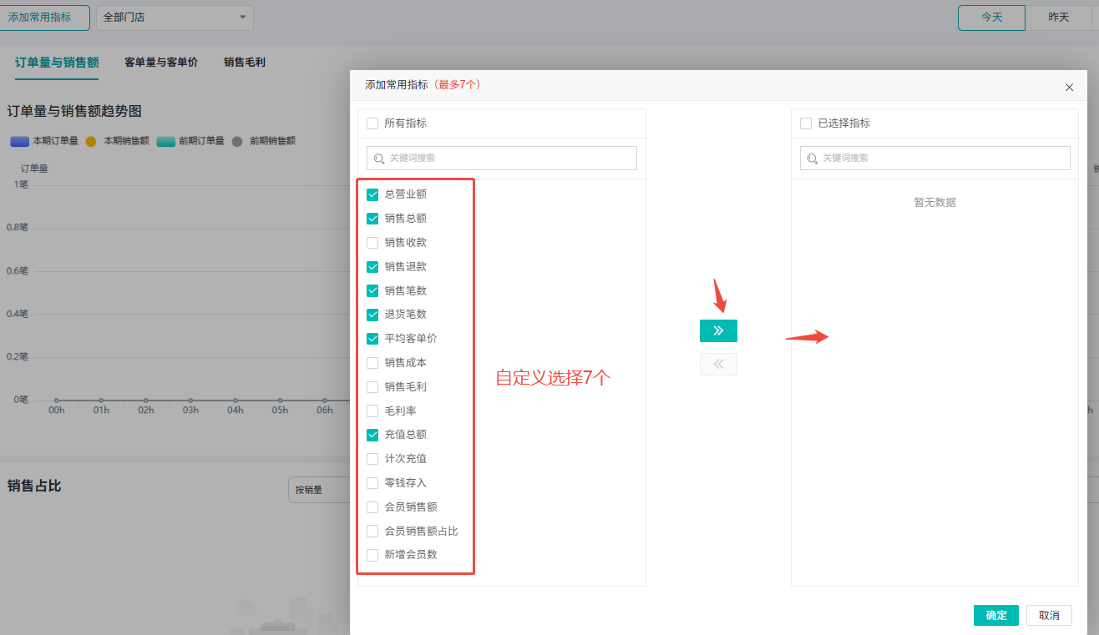Check the 销售成本 checkbox
The height and width of the screenshot is (635, 1099).
point(372,363)
